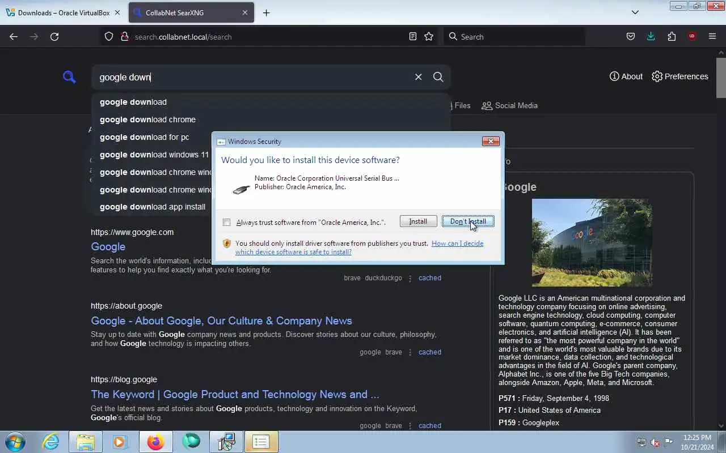This screenshot has height=453, width=726.
Task: Open the Windows Start menu
Action: tap(15, 442)
